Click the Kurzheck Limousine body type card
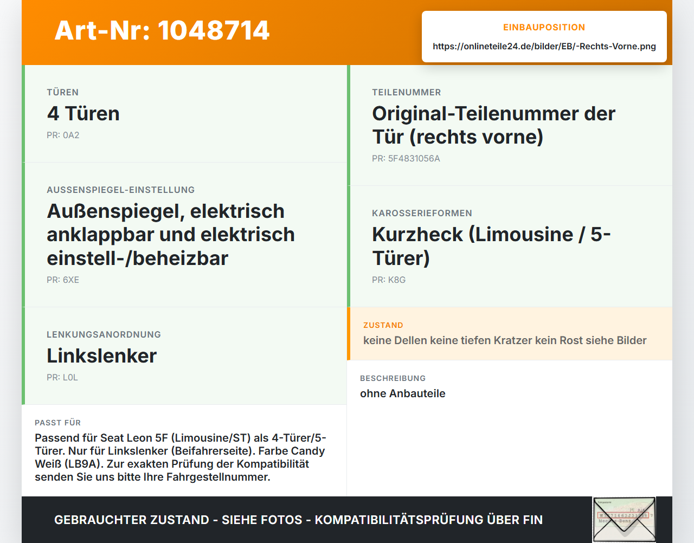The image size is (694, 543). [510, 247]
